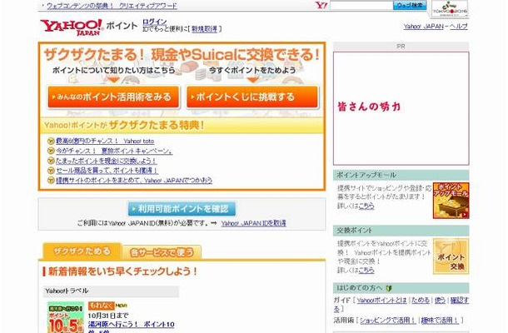Open the ヘルプ link at top right
Image resolution: width=508 pixels, height=333 pixels.
coord(459,26)
